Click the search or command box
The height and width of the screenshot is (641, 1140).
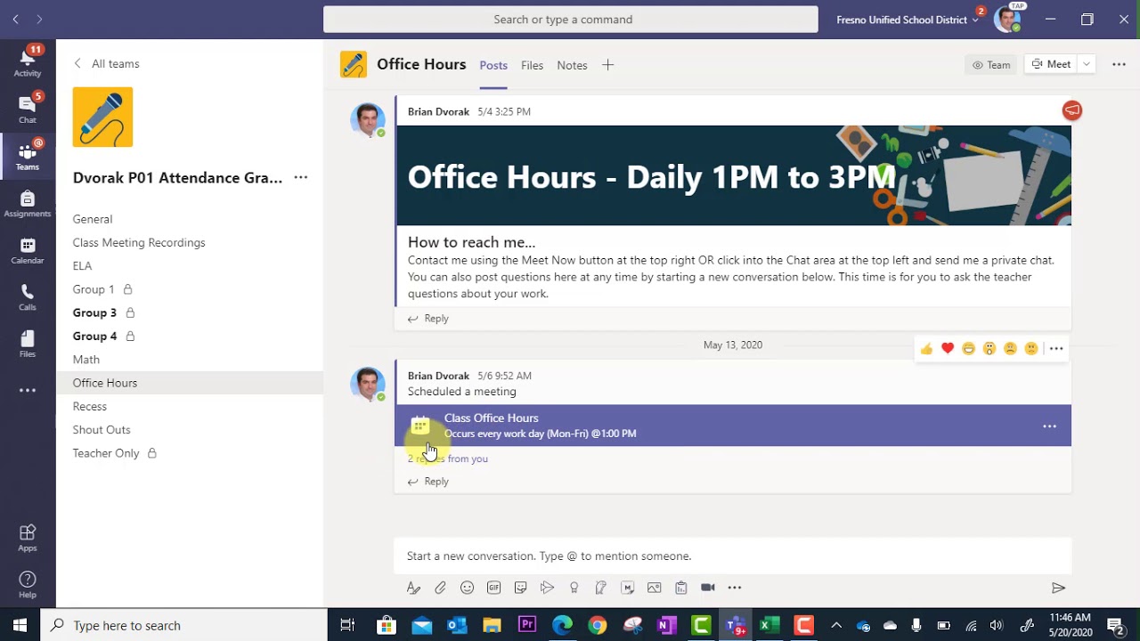click(x=571, y=20)
